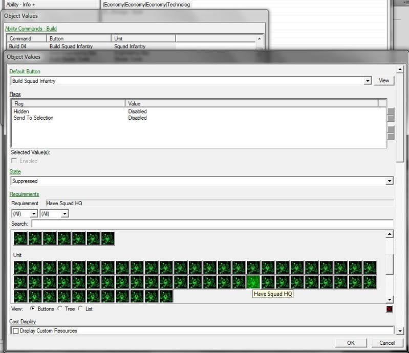
Task: Click Button column header in back window
Action: (79, 38)
